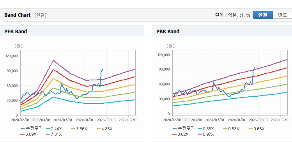292x142 pixels.
Task: Click the 60,000 y-axis value on PER chart
Action: pos(12,86)
